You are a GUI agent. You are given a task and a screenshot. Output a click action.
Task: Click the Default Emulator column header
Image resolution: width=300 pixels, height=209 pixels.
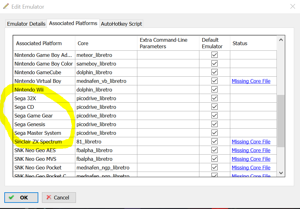pos(215,43)
